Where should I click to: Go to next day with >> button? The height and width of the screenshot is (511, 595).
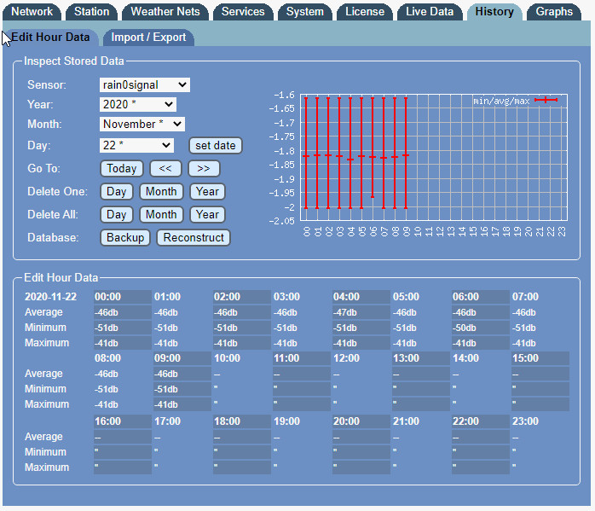[x=204, y=169]
